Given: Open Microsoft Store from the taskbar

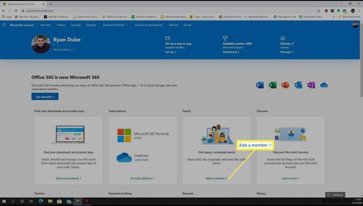Looking at the screenshot, I should coord(60,201).
